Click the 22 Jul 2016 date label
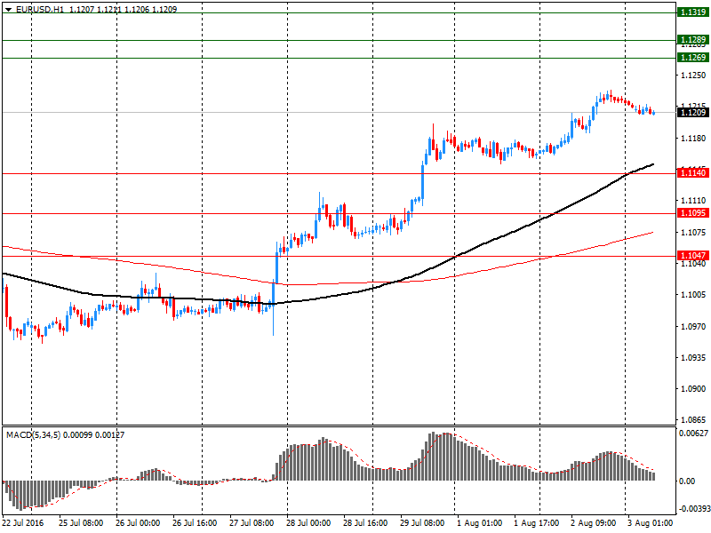Image resolution: width=711 pixels, height=533 pixels. tap(23, 523)
